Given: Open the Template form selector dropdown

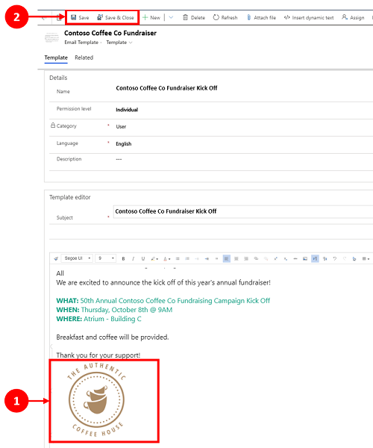Looking at the screenshot, I should pos(119,43).
